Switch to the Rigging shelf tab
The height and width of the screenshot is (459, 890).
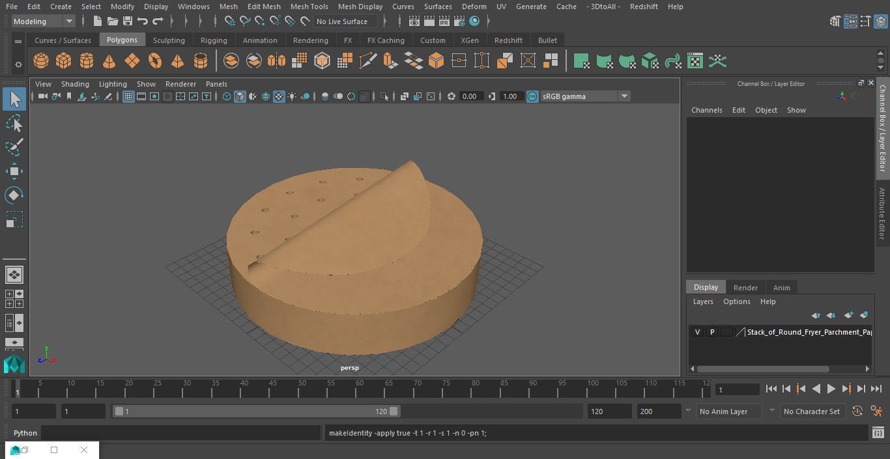[x=214, y=40]
